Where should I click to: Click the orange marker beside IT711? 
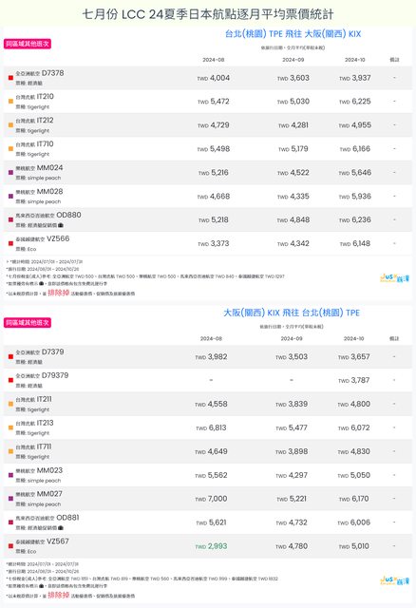pos(10,451)
